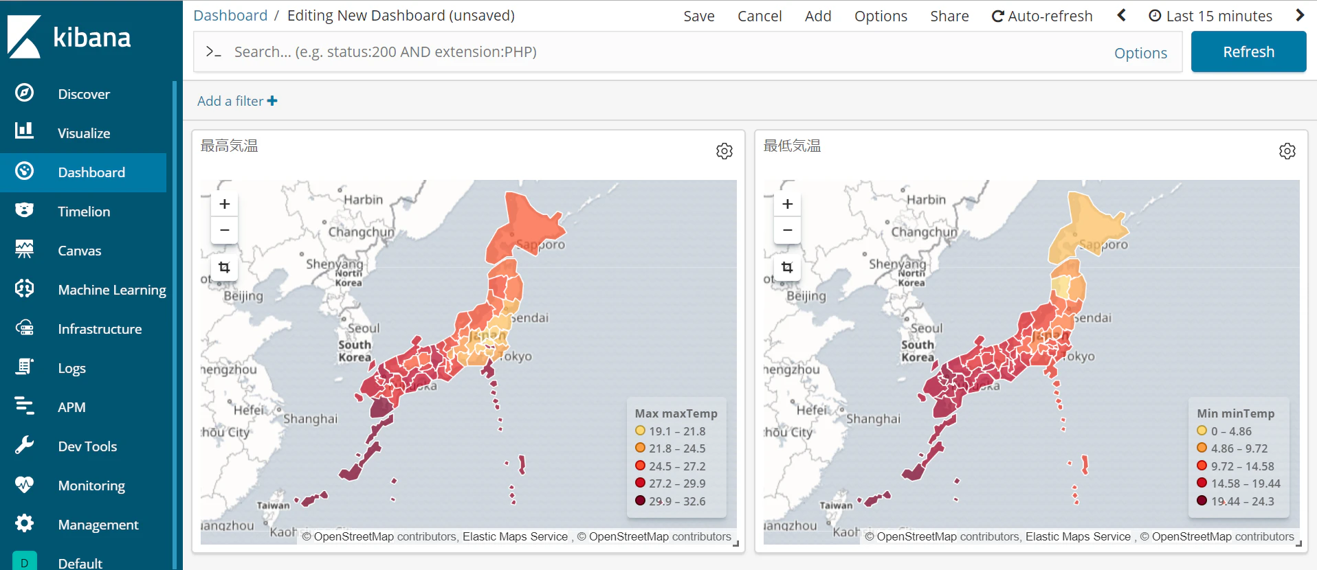Step time range forward with right chevron
This screenshot has width=1317, height=570.
click(1300, 15)
